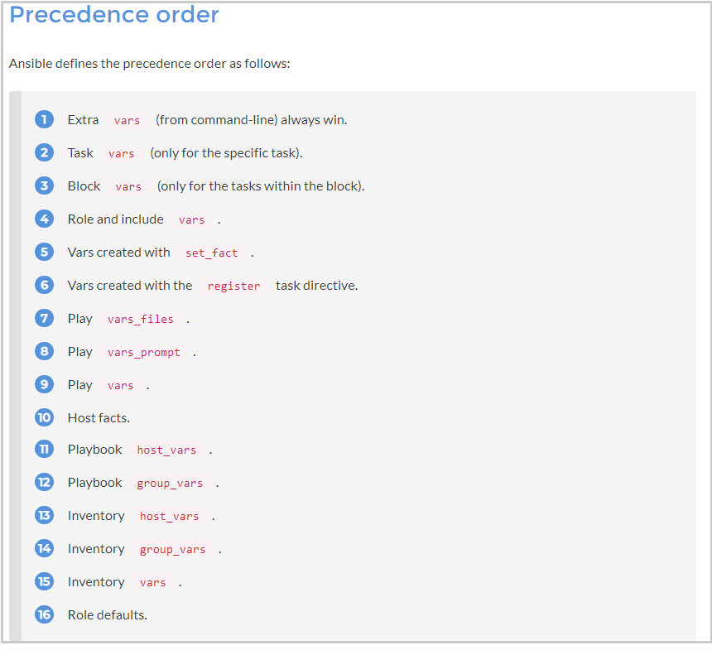Click the words 'Vars created with' in row 5

(x=119, y=253)
